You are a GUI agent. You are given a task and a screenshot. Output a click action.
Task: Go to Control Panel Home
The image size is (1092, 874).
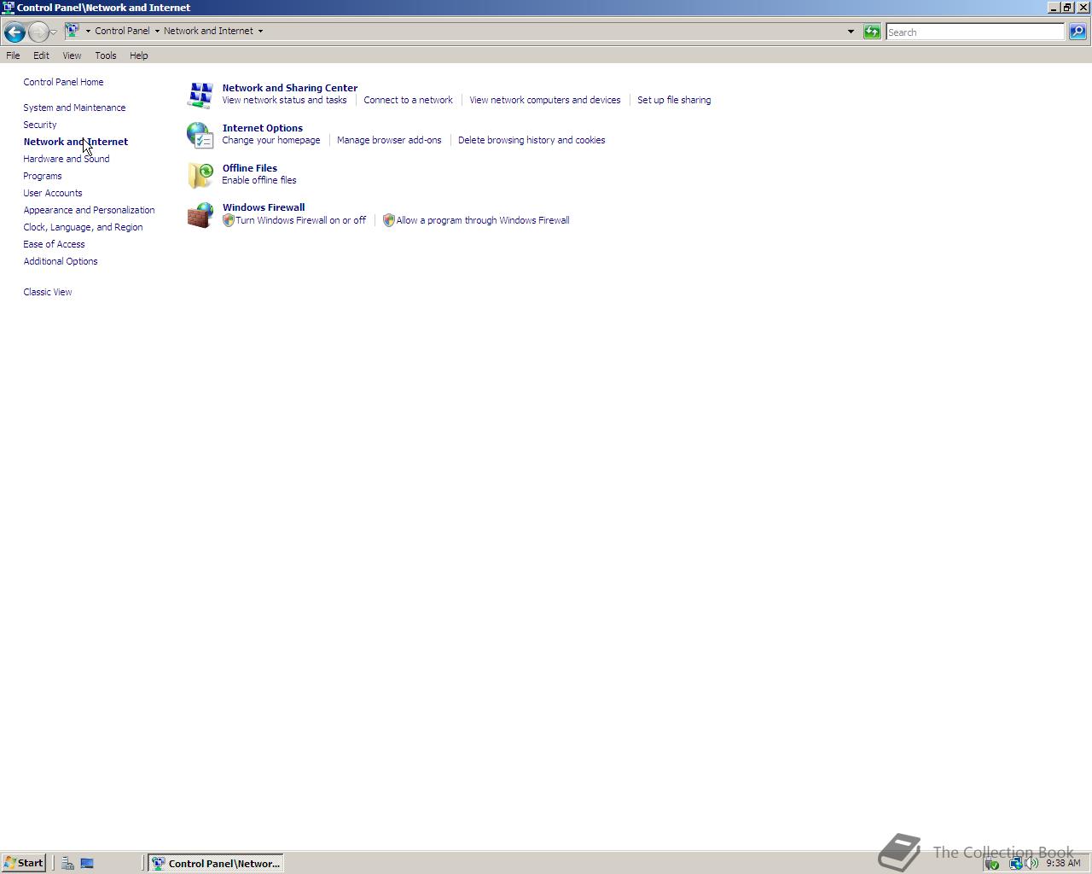pyautogui.click(x=63, y=82)
